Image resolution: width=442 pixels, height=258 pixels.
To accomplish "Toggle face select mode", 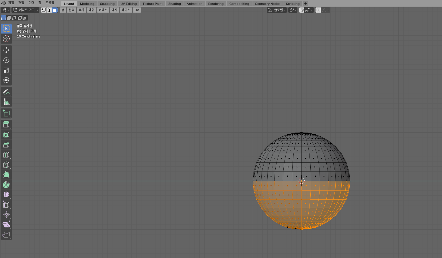I will (x=55, y=10).
